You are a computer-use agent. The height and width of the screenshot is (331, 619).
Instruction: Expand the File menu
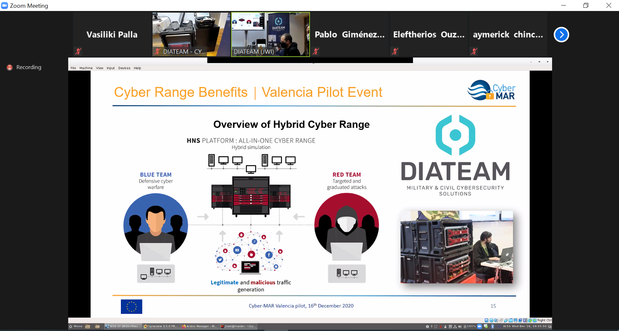pyautogui.click(x=73, y=68)
